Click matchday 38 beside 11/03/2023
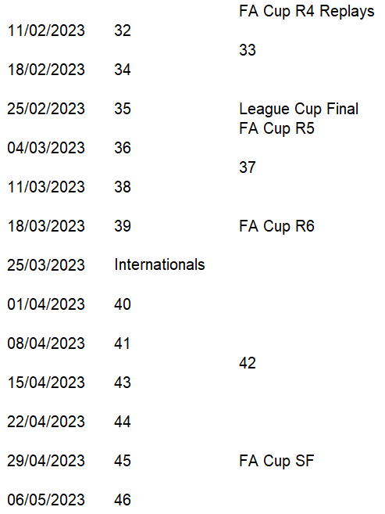Screen dimensions: 385x514 (x=123, y=187)
